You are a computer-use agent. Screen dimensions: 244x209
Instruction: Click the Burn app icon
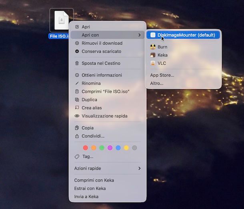click(153, 47)
